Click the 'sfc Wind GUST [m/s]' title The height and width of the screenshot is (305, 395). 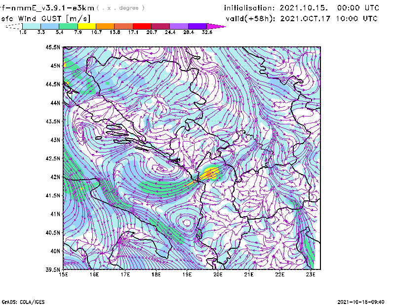point(46,19)
